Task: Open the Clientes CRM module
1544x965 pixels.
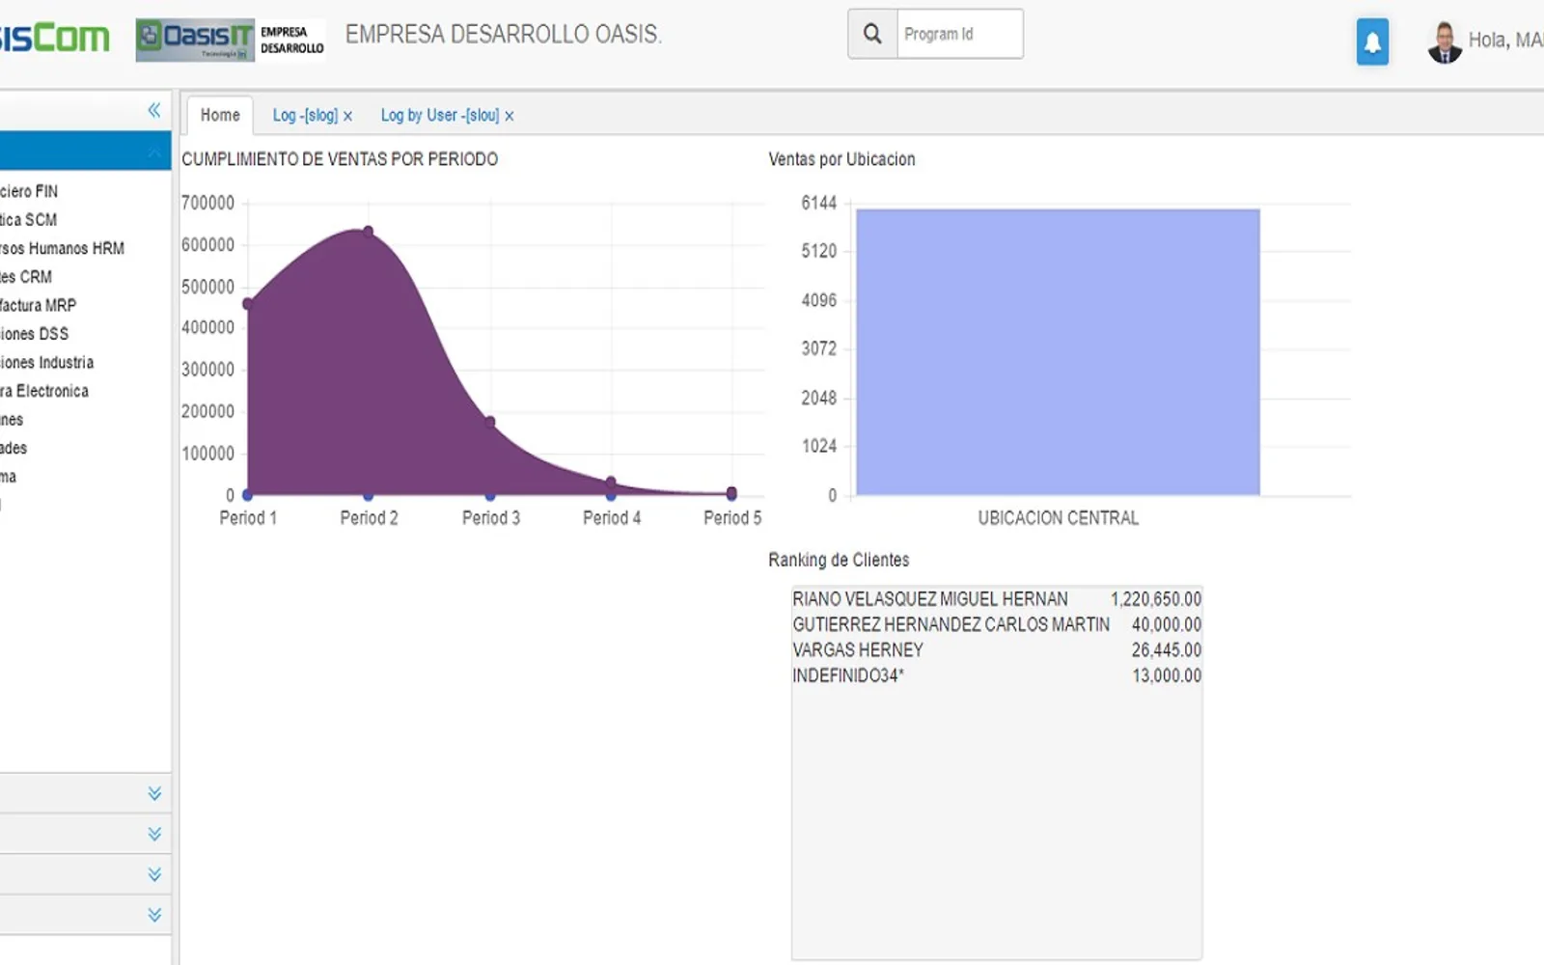Action: 26,277
